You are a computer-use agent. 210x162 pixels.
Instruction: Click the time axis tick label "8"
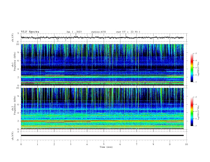tap(153, 144)
